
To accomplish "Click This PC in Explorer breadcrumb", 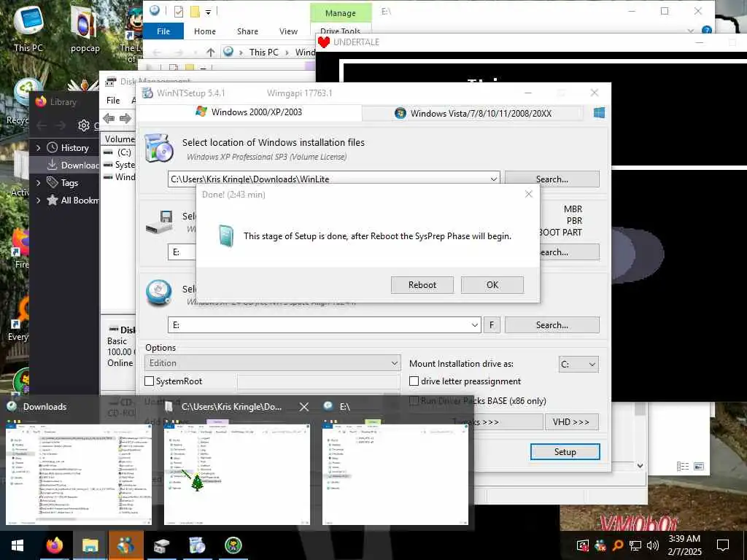I will point(264,52).
